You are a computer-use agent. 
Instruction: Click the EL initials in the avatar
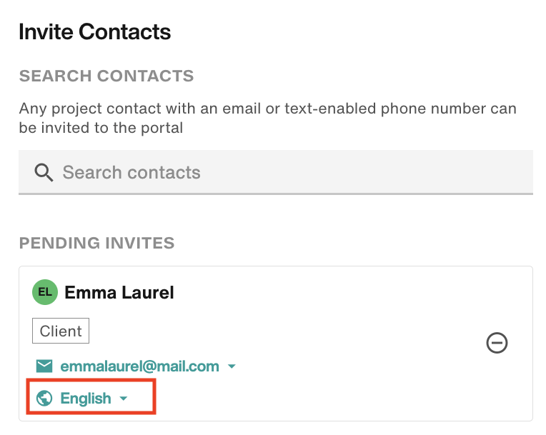click(x=45, y=292)
